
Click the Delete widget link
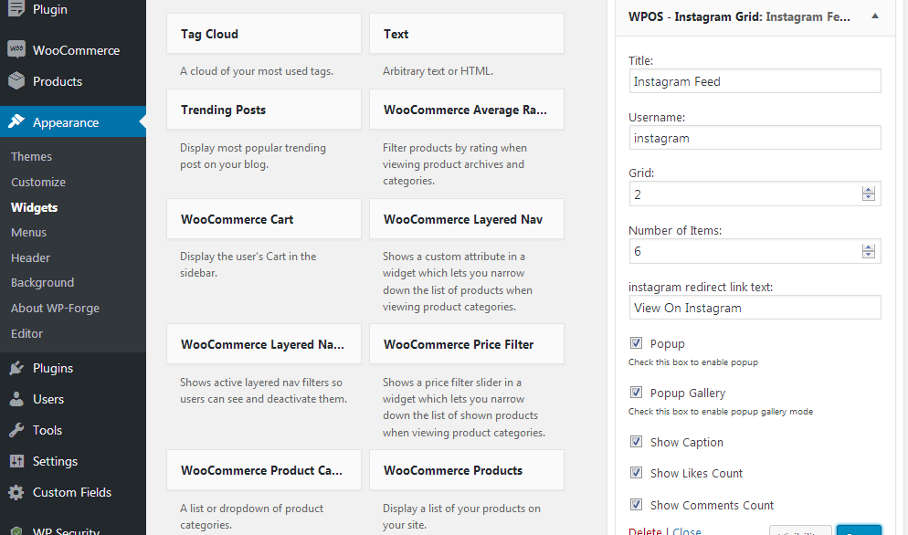[645, 530]
